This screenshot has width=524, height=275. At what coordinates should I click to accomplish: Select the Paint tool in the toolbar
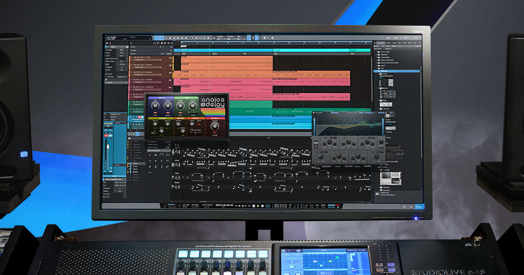[174, 38]
